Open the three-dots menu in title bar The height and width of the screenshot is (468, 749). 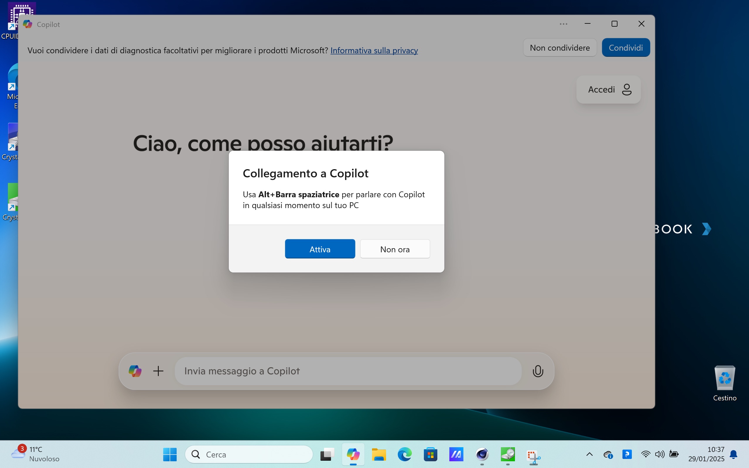[x=564, y=24]
